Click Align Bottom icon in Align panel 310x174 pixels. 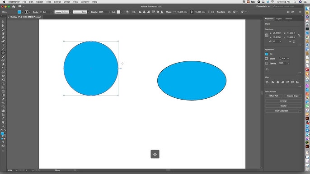click(x=297, y=82)
